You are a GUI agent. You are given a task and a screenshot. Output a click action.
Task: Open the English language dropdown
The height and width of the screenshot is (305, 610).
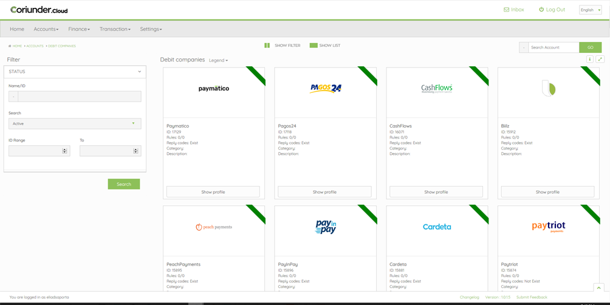click(590, 10)
